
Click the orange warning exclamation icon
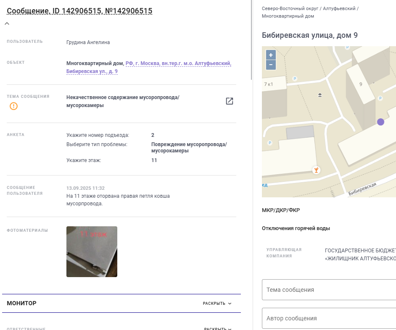point(13,106)
